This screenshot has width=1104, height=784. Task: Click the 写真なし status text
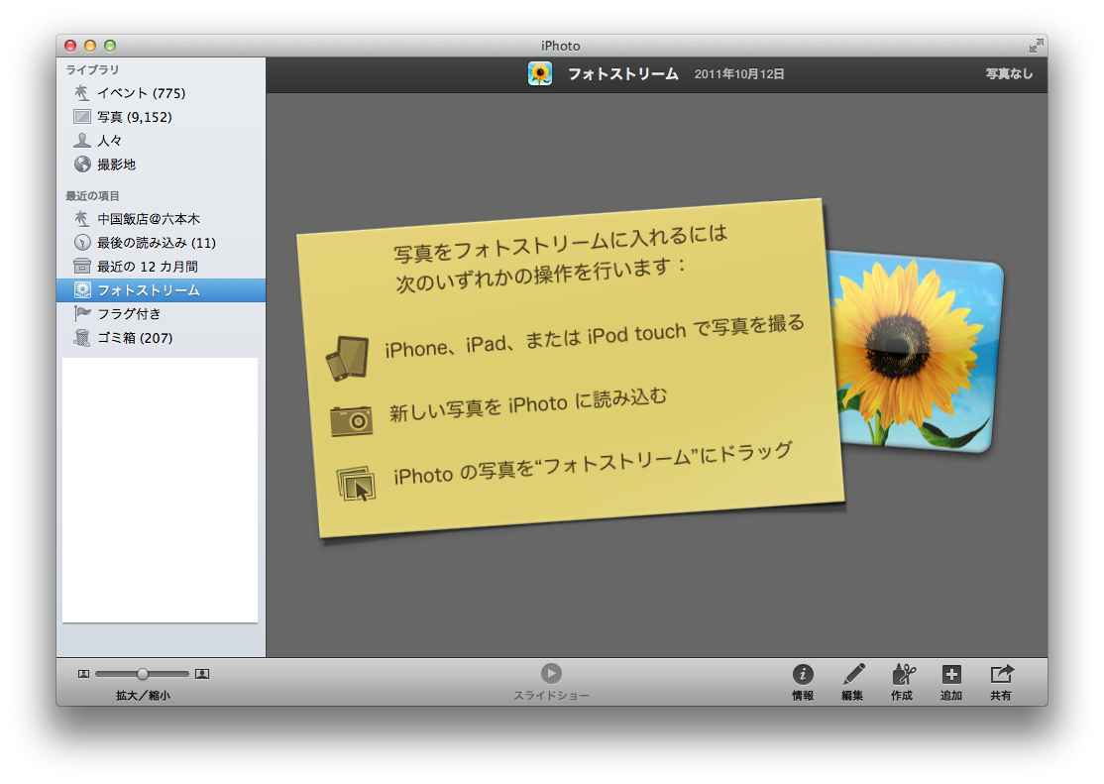(1009, 74)
